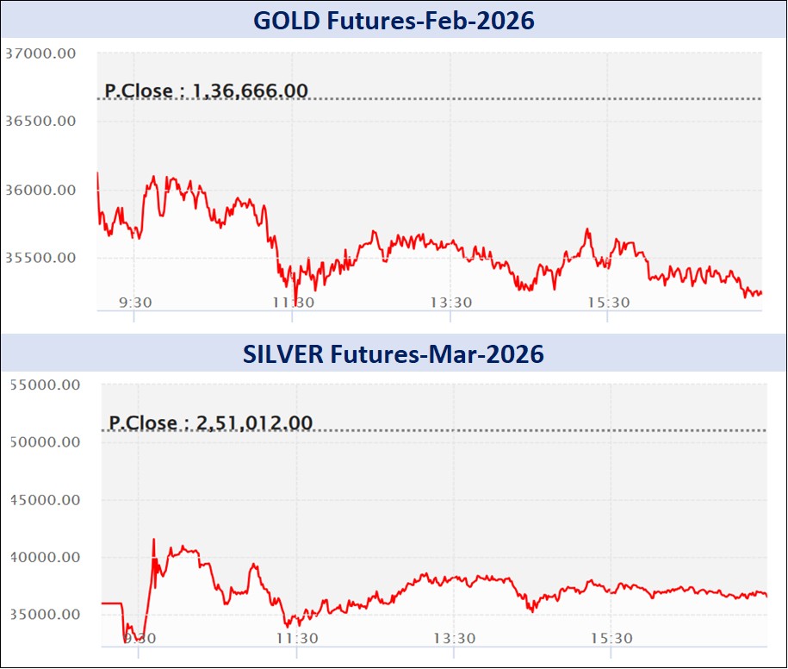Click the 35500.00 price label on gold axis

40,258
